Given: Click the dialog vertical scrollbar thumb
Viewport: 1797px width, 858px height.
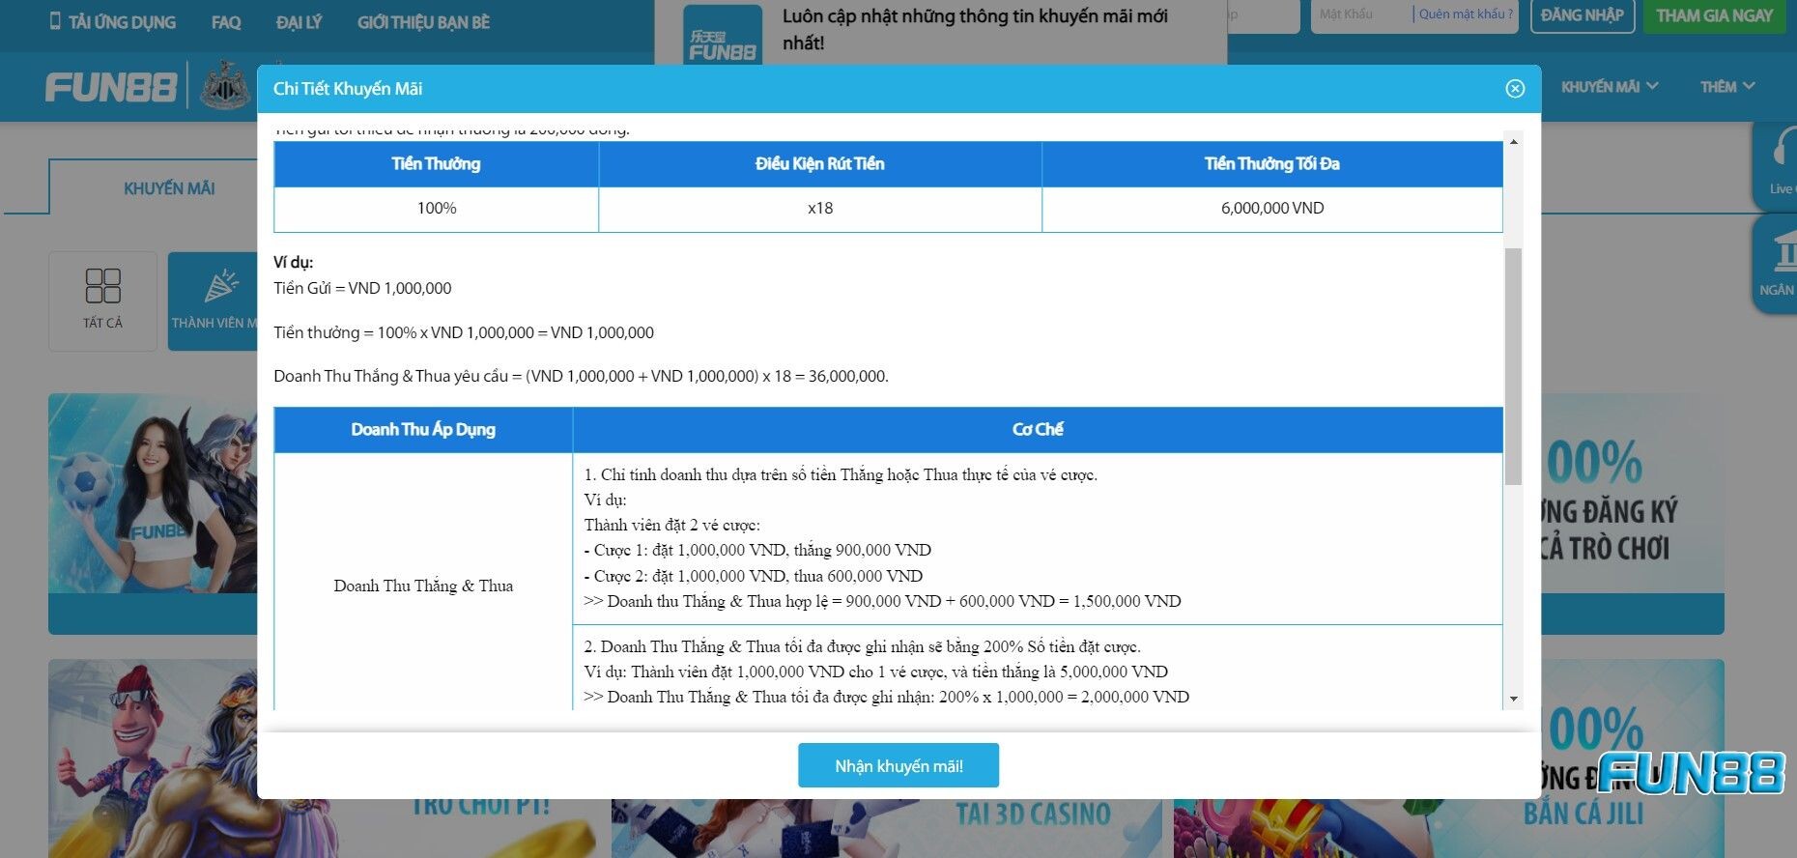Looking at the screenshot, I should click(1514, 366).
